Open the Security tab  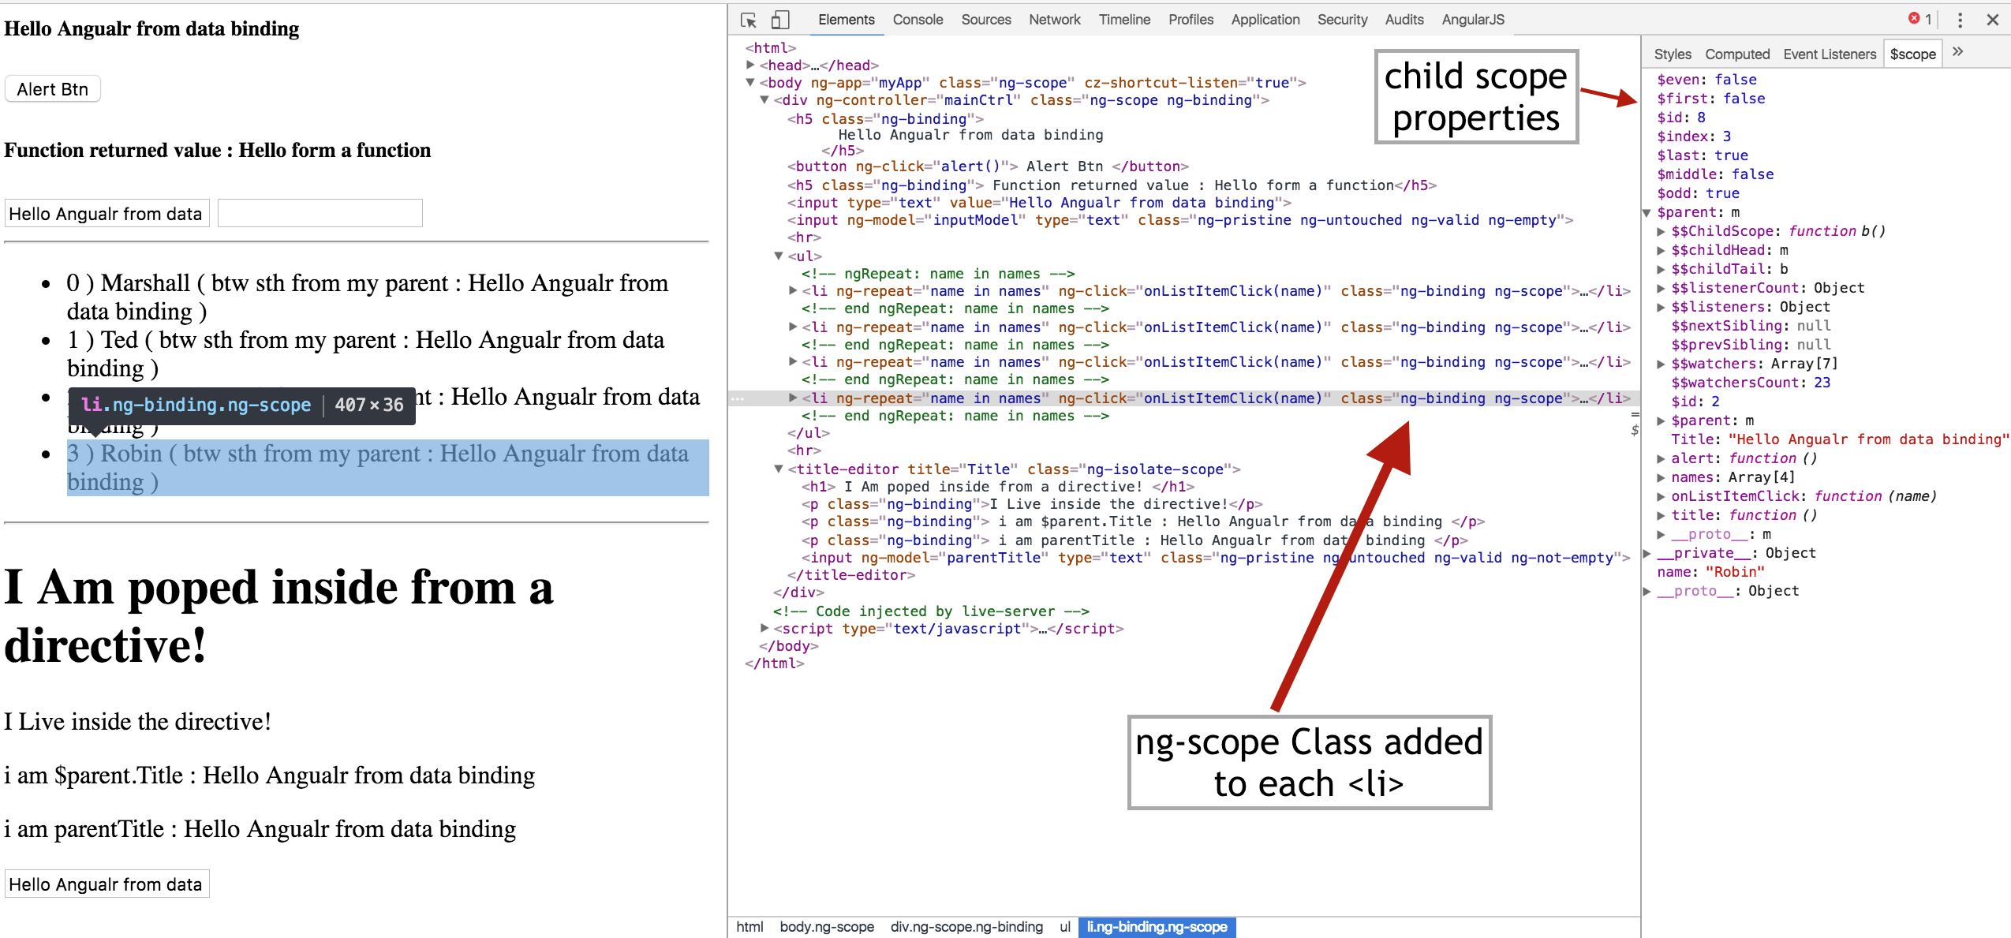1342,20
